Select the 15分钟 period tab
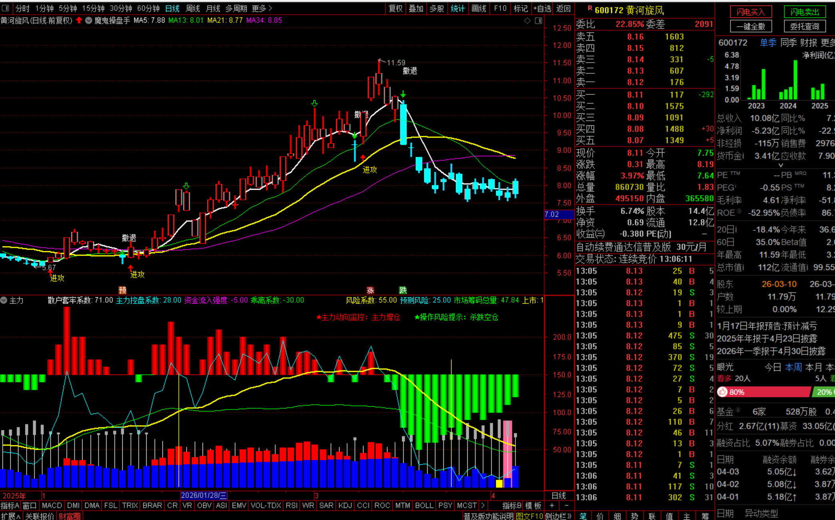 coord(93,8)
